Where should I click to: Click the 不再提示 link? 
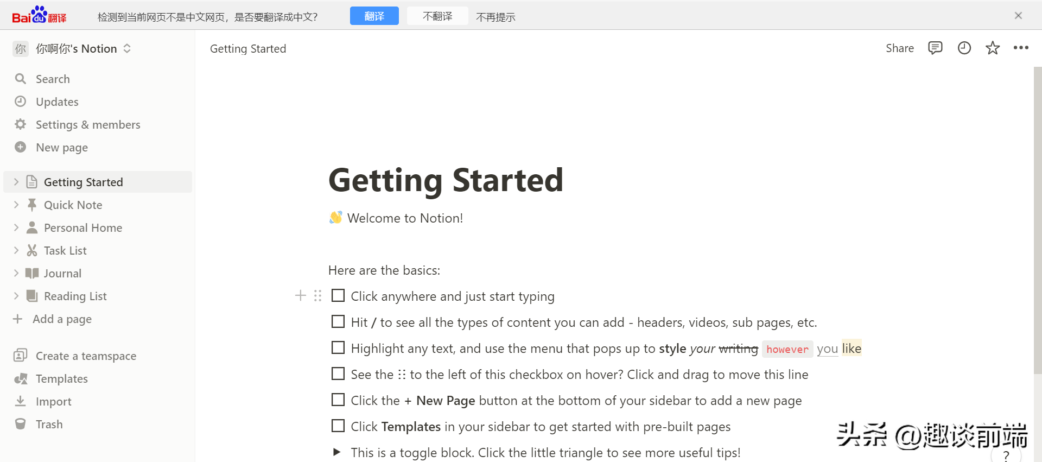(x=495, y=17)
